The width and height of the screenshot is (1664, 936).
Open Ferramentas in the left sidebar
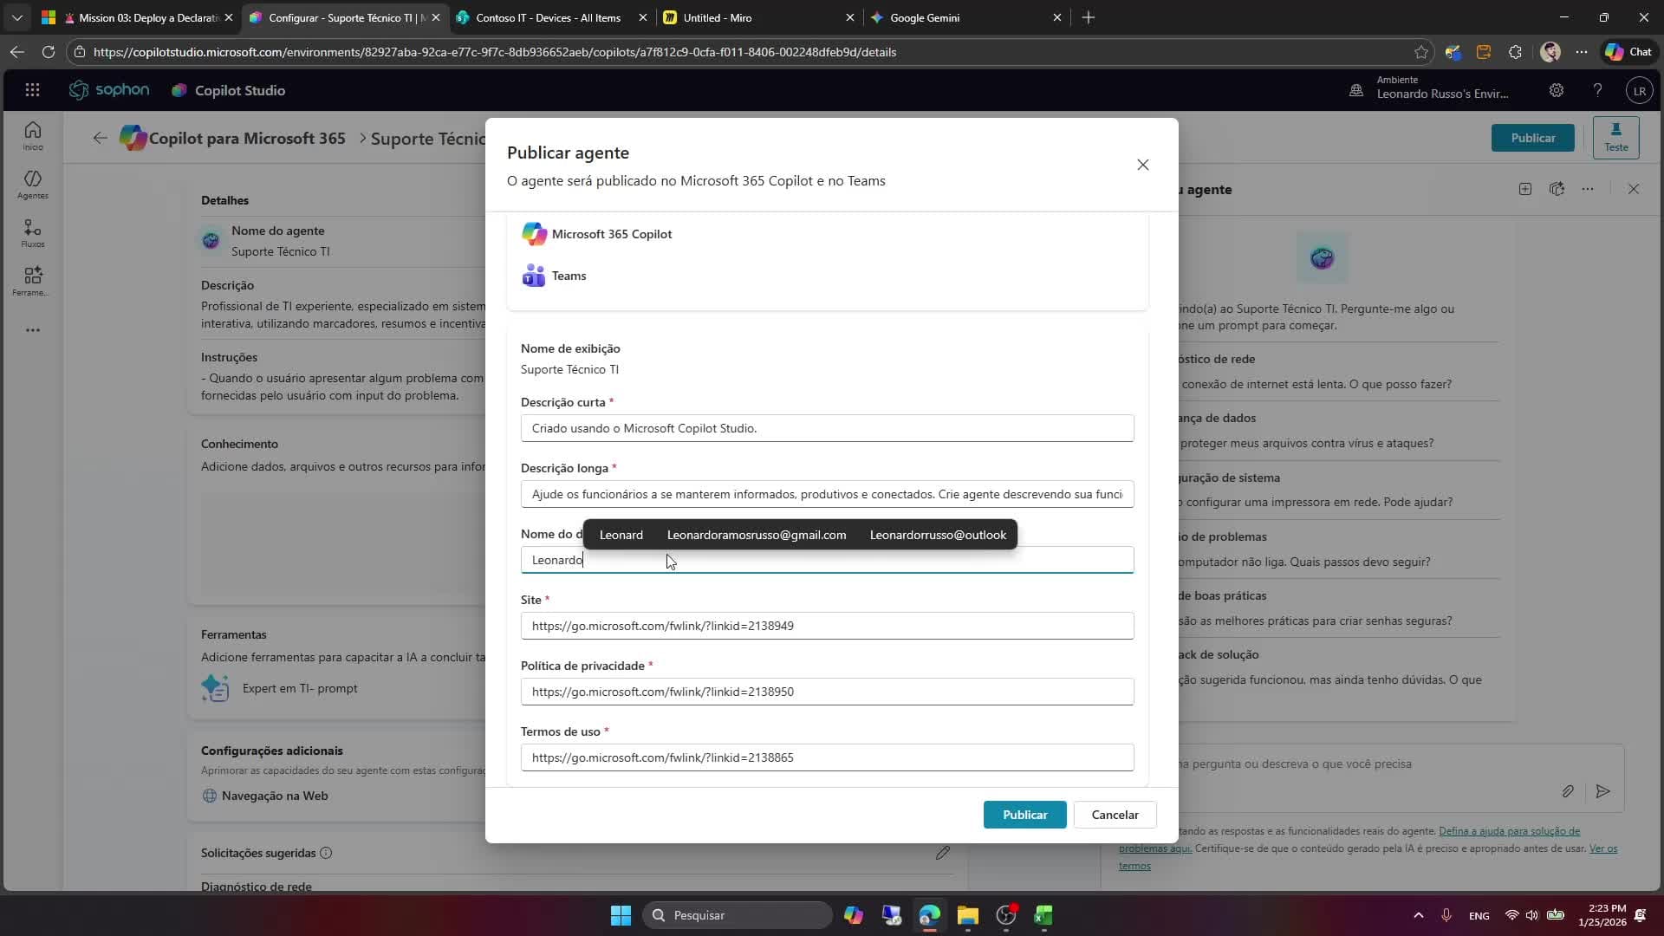tap(32, 281)
